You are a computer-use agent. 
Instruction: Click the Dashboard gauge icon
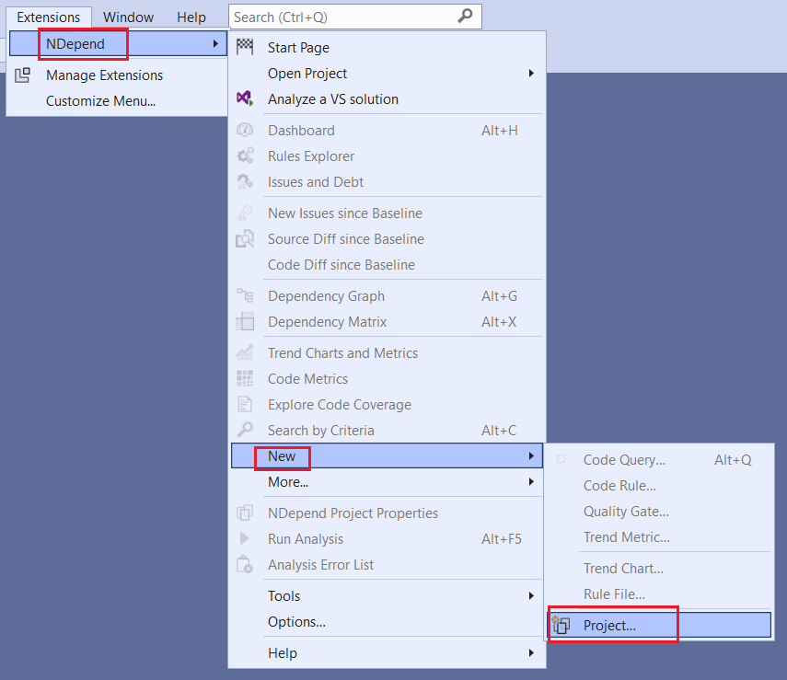click(245, 130)
